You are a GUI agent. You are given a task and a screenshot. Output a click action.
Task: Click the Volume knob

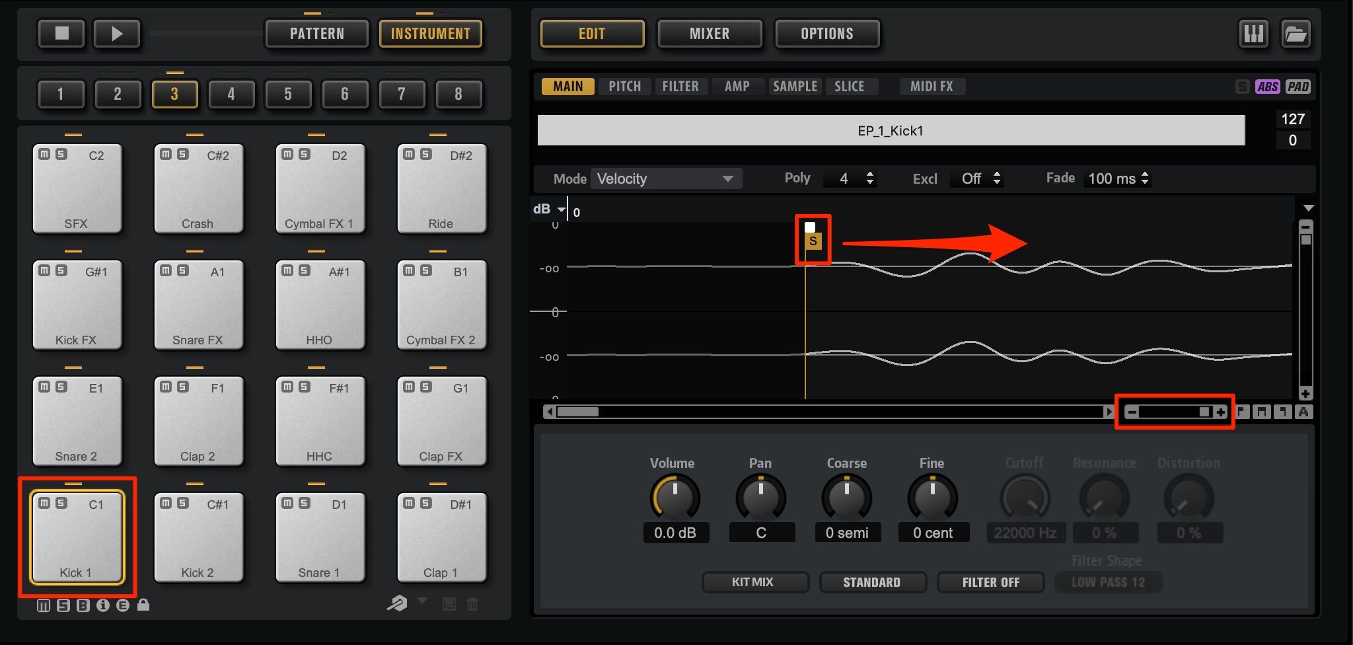pyautogui.click(x=675, y=498)
